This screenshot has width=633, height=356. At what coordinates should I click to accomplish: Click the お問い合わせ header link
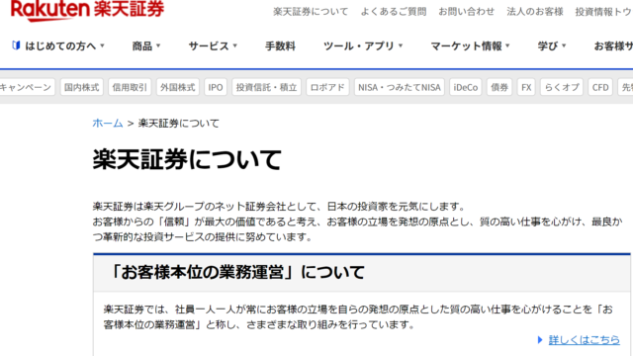[x=466, y=11]
